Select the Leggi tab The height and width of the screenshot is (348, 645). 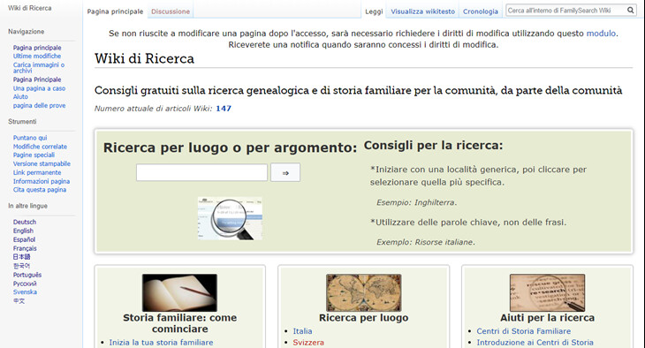[374, 11]
